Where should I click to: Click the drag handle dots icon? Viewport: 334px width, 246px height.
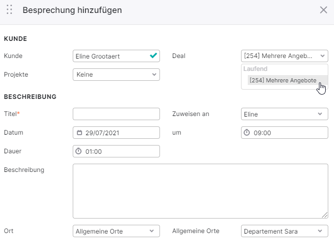pos(9,9)
